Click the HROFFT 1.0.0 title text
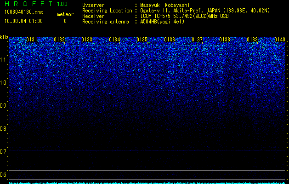 click(36, 4)
